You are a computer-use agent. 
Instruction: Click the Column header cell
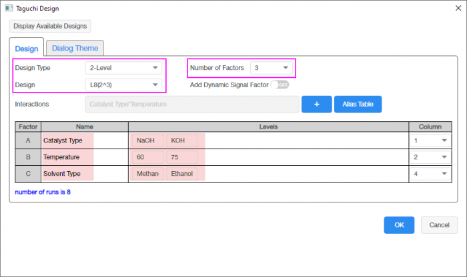[x=430, y=127]
